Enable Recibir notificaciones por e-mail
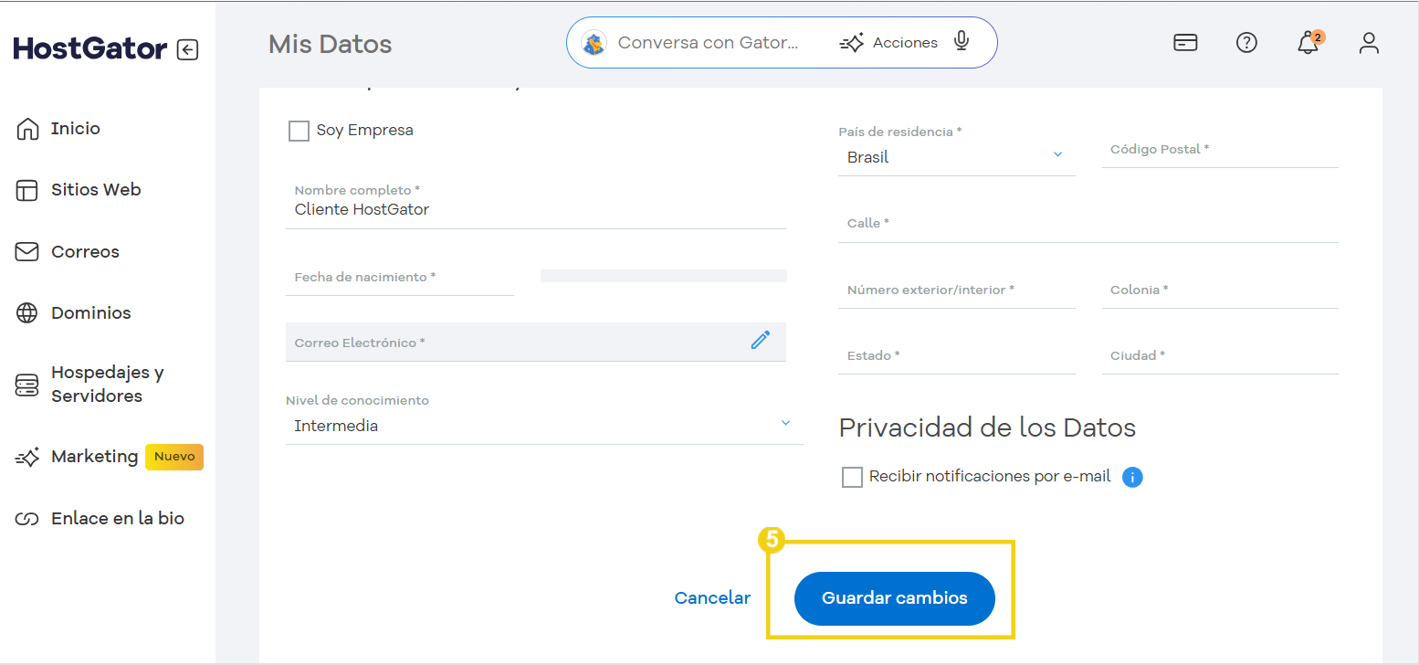The image size is (1419, 665). (x=852, y=477)
